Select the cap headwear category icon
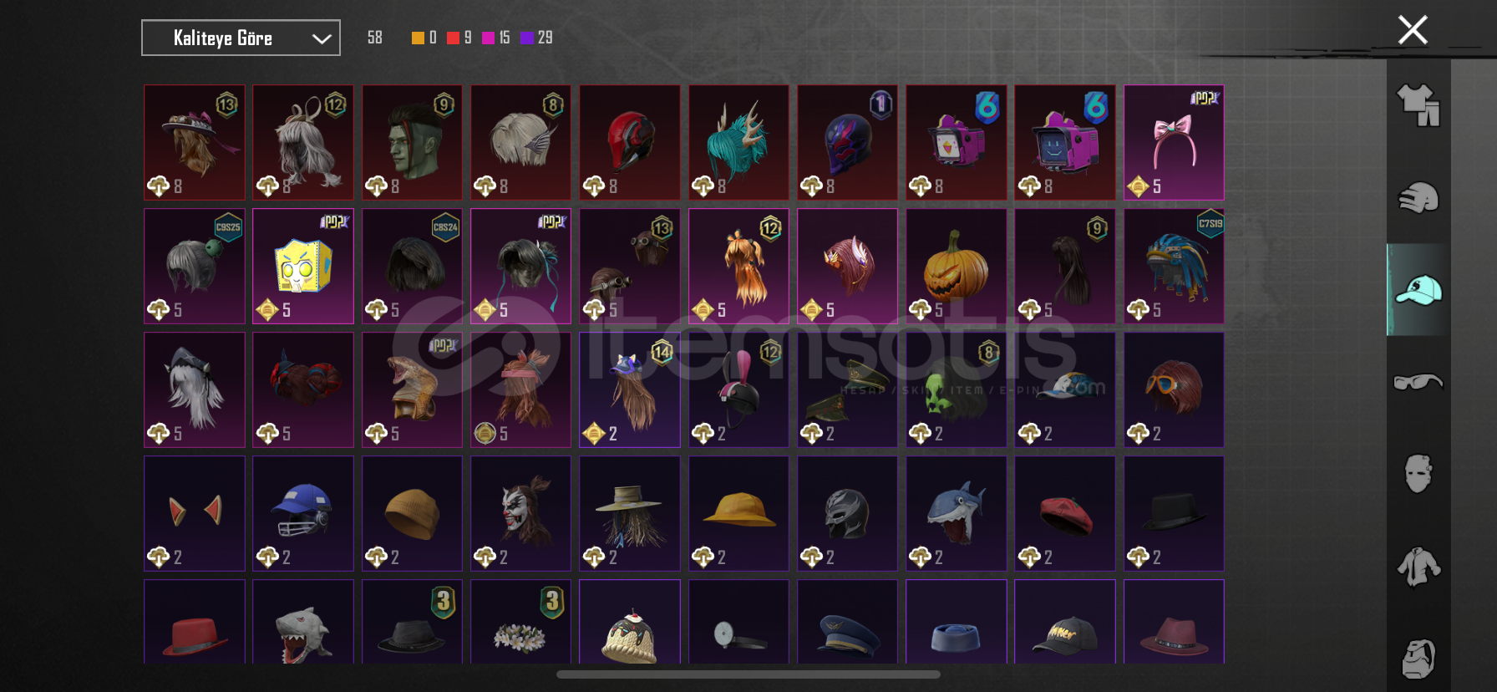The height and width of the screenshot is (692, 1497). click(1418, 290)
